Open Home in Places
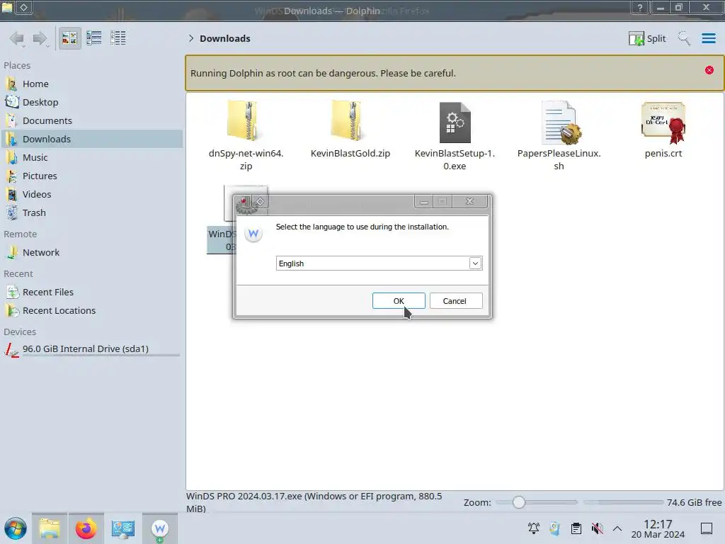This screenshot has height=544, width=725. click(91, 84)
